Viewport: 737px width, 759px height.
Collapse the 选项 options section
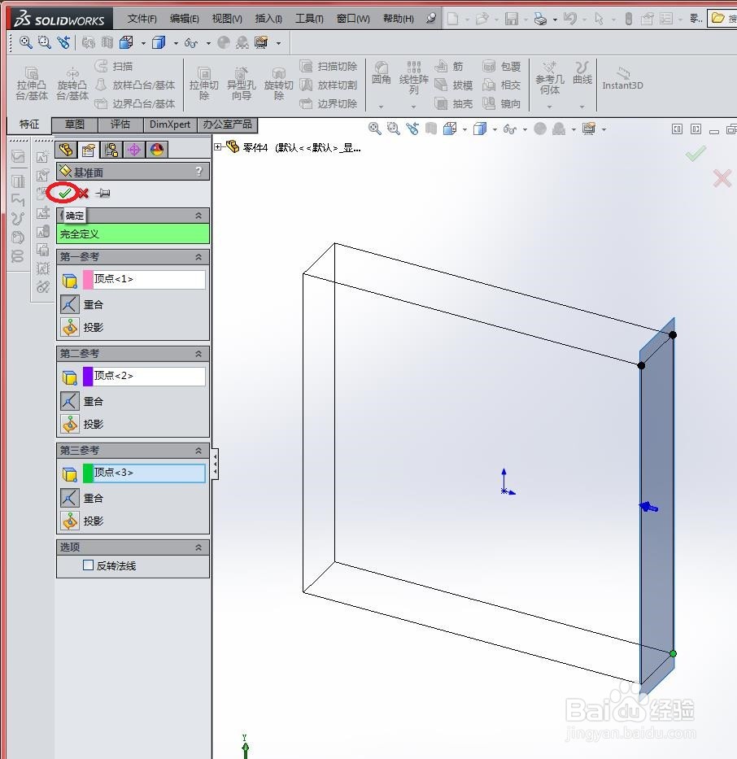click(x=198, y=547)
